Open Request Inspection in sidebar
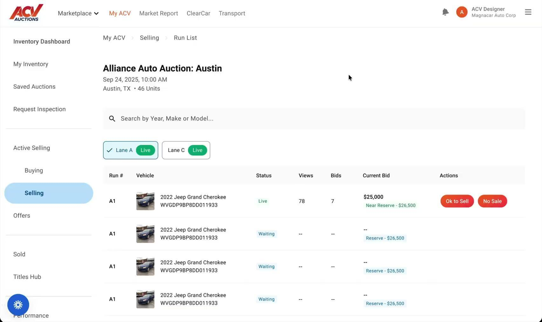Image resolution: width=542 pixels, height=322 pixels. pos(39,109)
